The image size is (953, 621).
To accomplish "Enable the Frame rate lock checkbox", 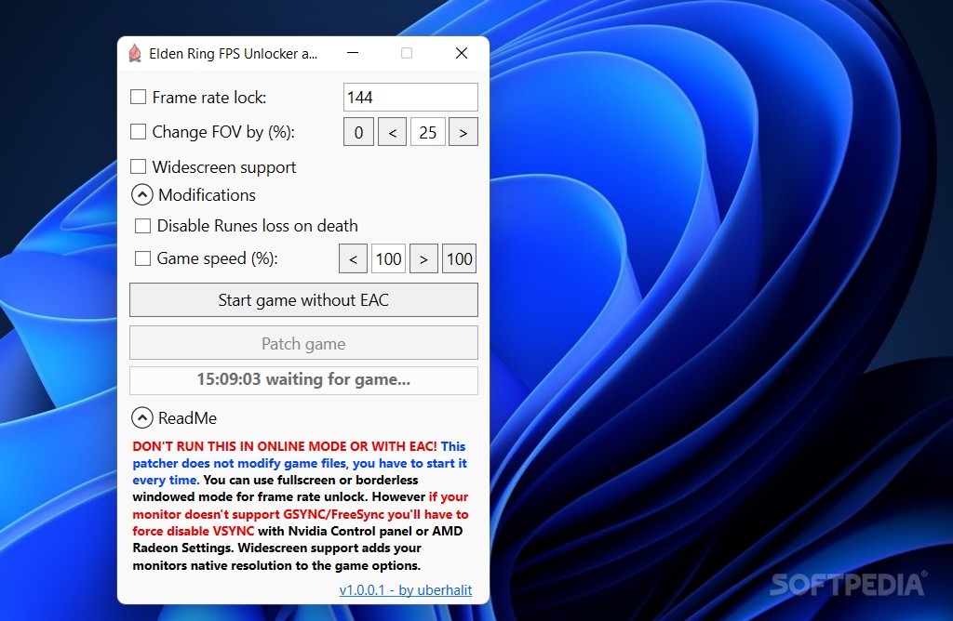I will coord(138,97).
